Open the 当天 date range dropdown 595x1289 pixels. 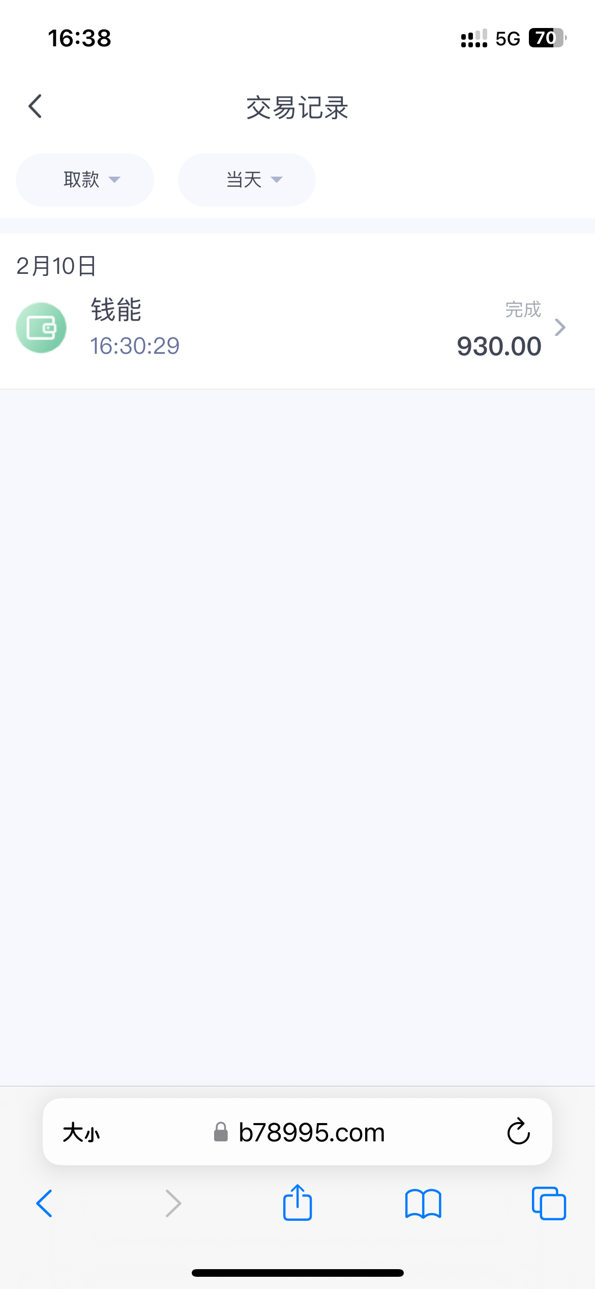tap(247, 180)
